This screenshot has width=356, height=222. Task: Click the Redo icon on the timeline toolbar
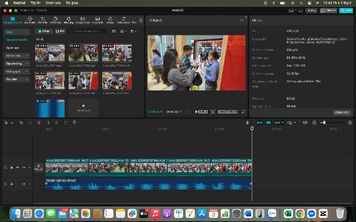coord(30,122)
